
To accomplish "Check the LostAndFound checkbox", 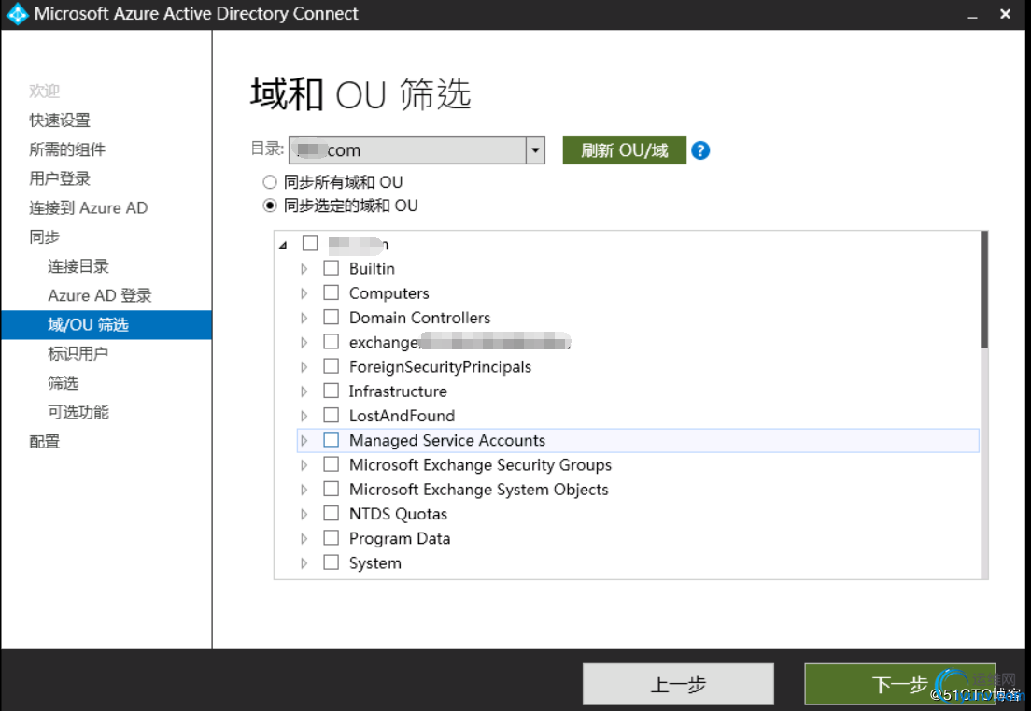I will click(332, 416).
